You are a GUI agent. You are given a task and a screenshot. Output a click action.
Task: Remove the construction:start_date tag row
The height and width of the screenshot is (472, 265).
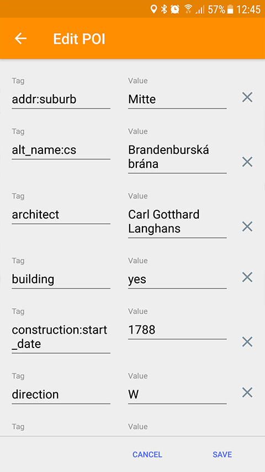click(x=247, y=342)
